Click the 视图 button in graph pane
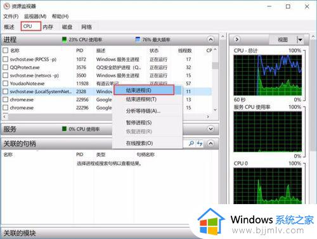317x239 pixels. (283, 39)
